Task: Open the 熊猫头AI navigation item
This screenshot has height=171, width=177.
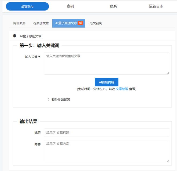Action: click(27, 6)
